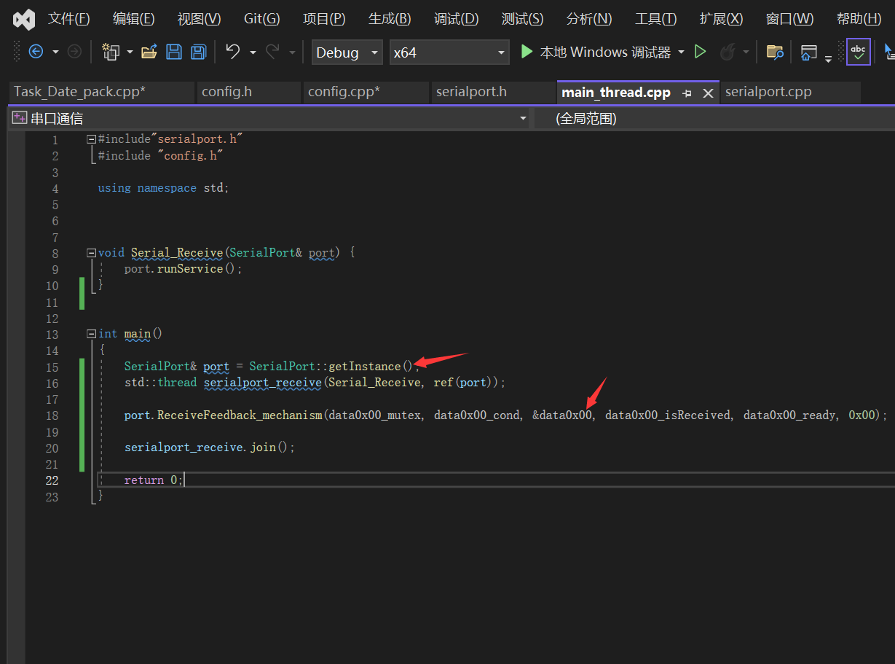
Task: Open the 工具(T) menu
Action: pos(655,19)
